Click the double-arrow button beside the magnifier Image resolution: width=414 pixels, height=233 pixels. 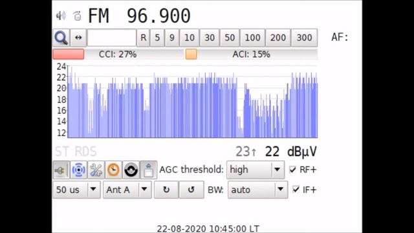78,38
